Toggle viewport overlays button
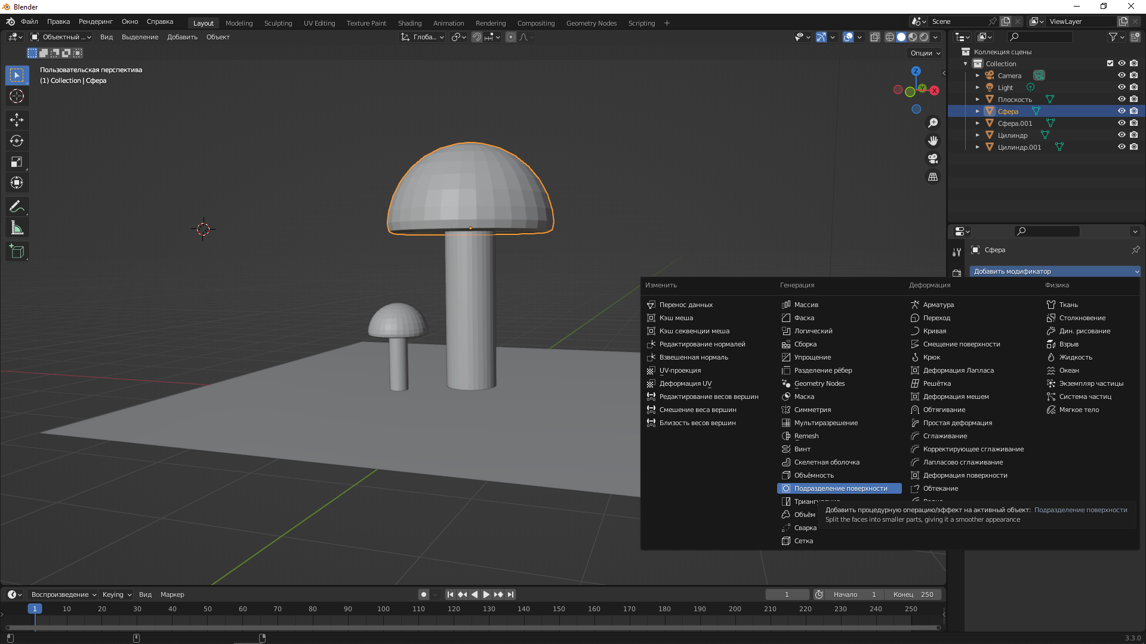The height and width of the screenshot is (644, 1146). [848, 37]
